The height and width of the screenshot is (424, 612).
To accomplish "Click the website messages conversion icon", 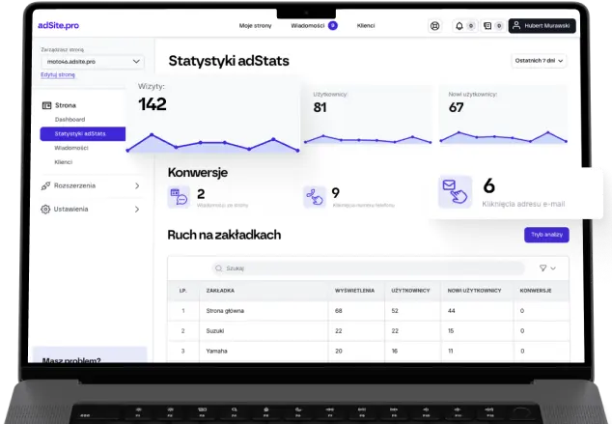I will click(x=180, y=196).
